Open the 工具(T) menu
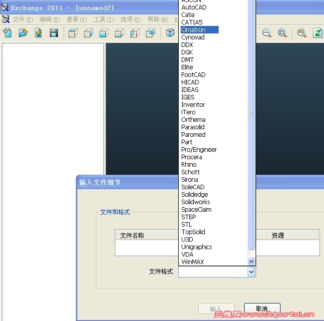The width and height of the screenshot is (324, 321). point(104,19)
